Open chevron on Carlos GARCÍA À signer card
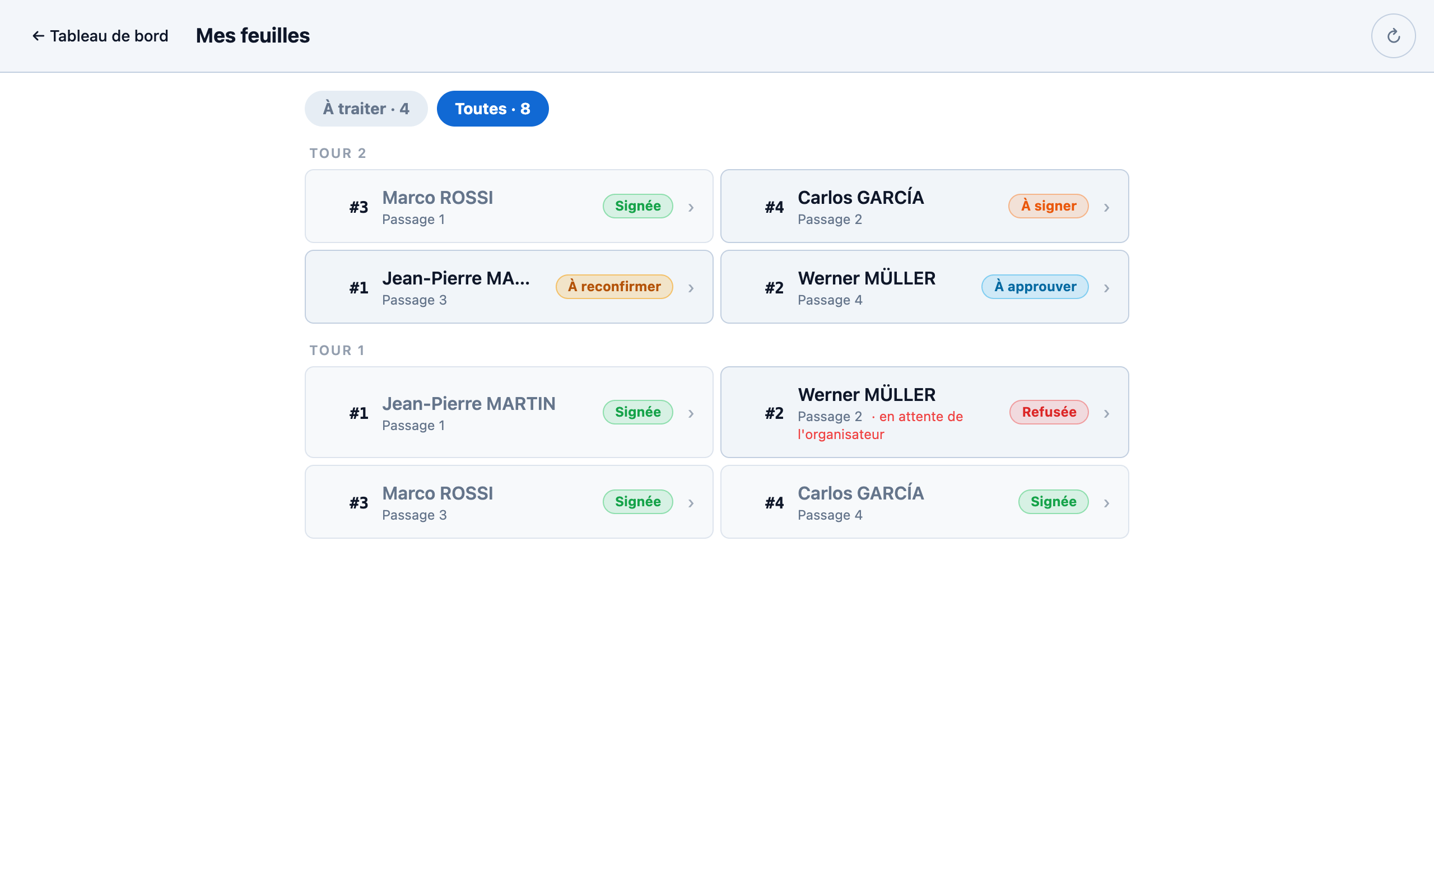Screen dimensions: 1434x896 pos(1106,207)
